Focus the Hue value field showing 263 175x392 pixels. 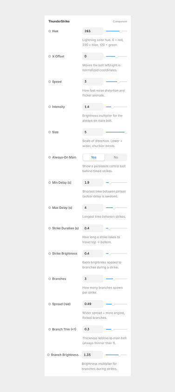pyautogui.click(x=93, y=31)
